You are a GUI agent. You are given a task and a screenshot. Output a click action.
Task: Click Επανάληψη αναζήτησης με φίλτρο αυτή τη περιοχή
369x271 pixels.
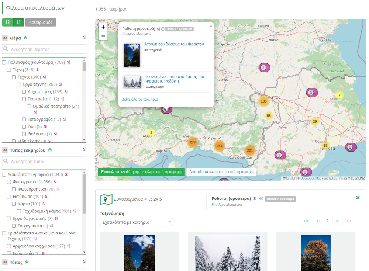[141, 172]
